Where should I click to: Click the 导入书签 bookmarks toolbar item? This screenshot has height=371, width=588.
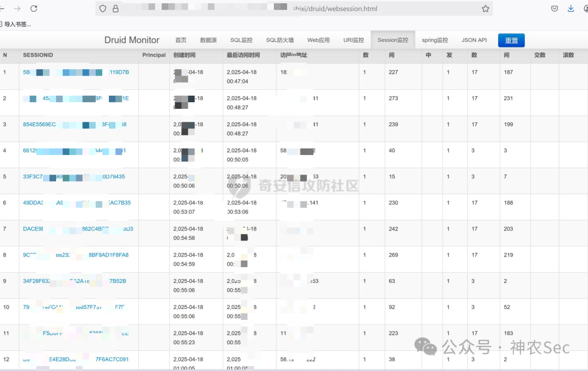click(x=16, y=24)
